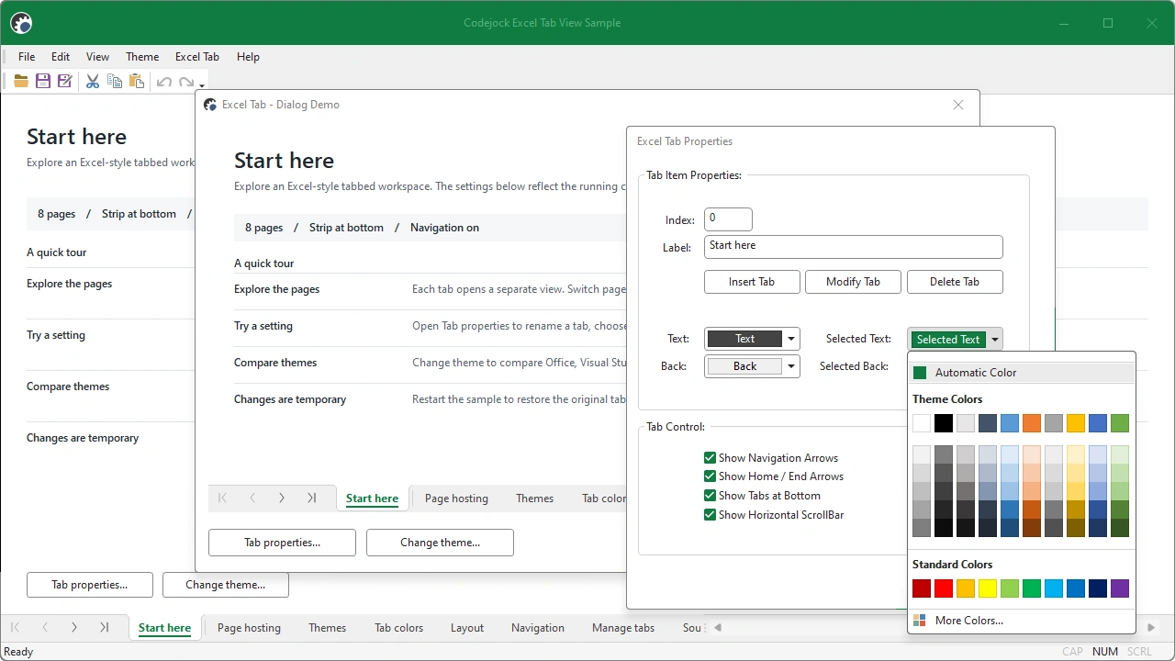Pick standard yellow color swatch
The width and height of the screenshot is (1175, 661).
[x=988, y=588]
